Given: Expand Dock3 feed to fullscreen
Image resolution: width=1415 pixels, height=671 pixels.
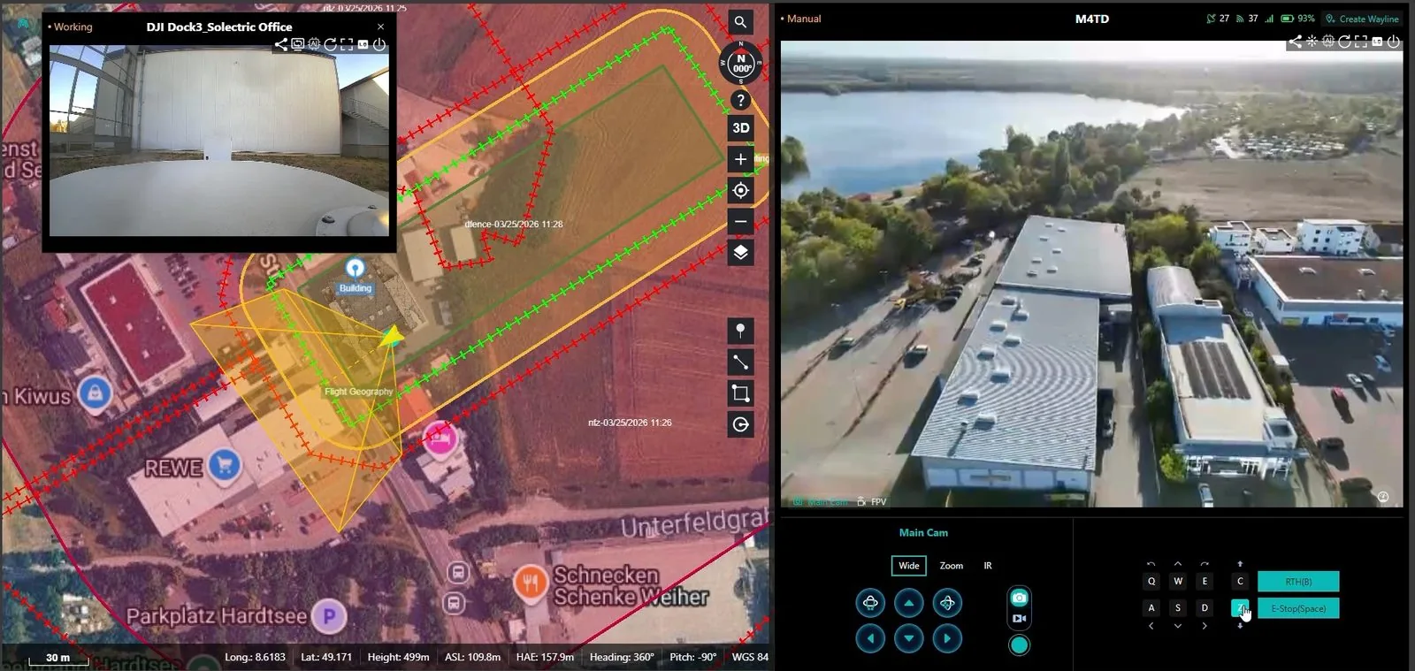Looking at the screenshot, I should [x=347, y=44].
